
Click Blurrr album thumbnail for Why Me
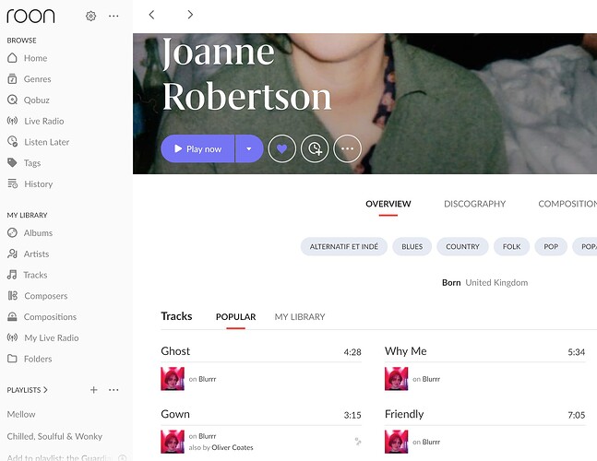click(x=397, y=378)
